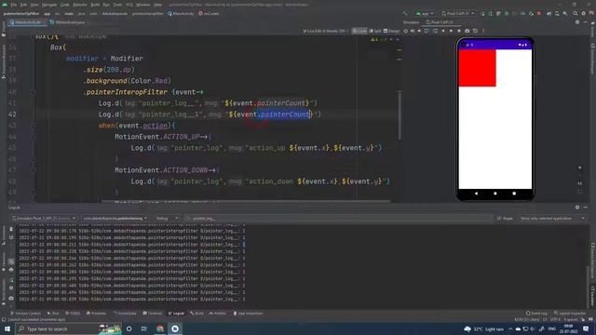This screenshot has width=596, height=335.
Task: Tap the red box on emulator screen
Action: click(477, 68)
